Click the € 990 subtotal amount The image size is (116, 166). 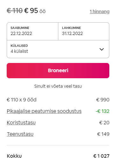(103, 100)
